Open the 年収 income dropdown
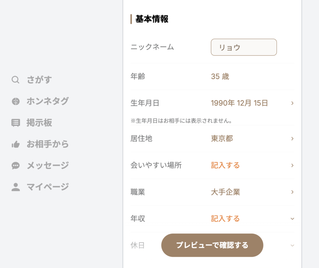The width and height of the screenshot is (319, 268). 292,219
